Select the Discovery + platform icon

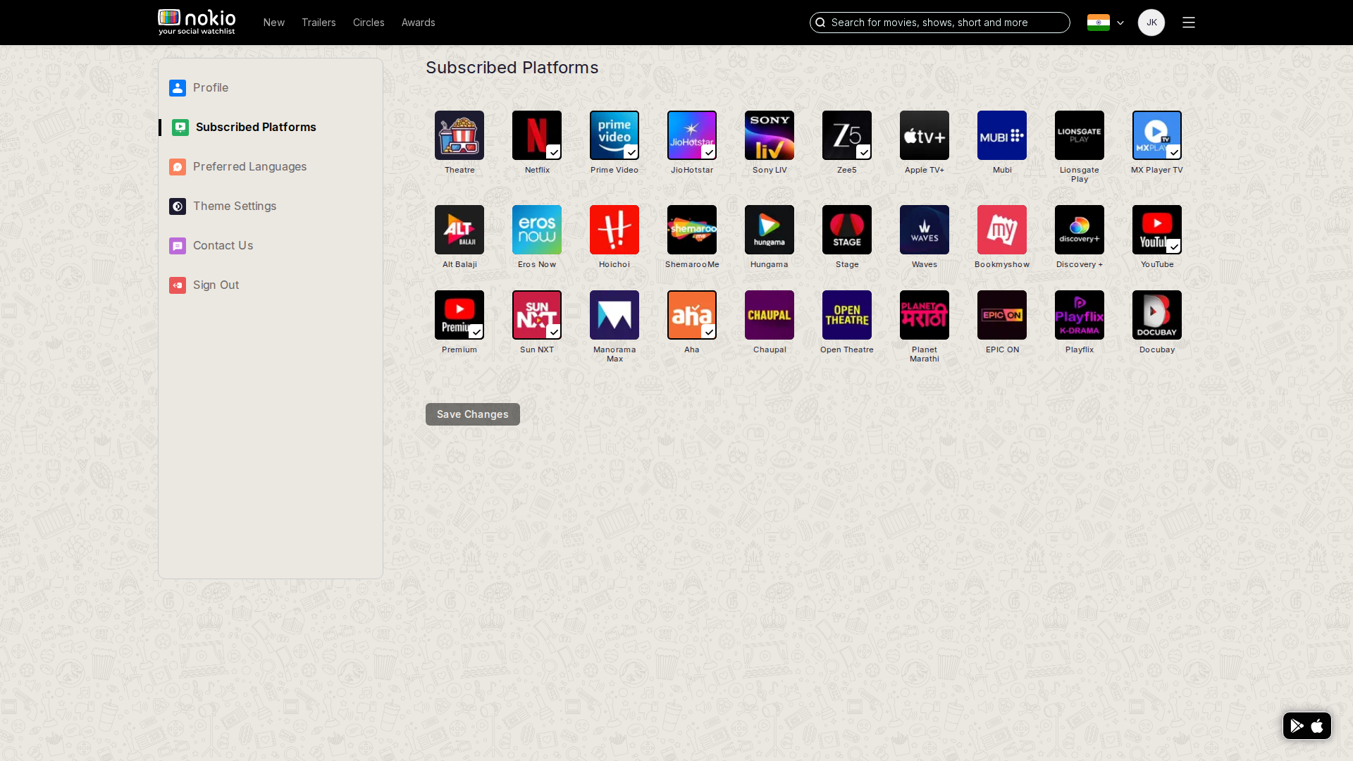click(x=1080, y=230)
